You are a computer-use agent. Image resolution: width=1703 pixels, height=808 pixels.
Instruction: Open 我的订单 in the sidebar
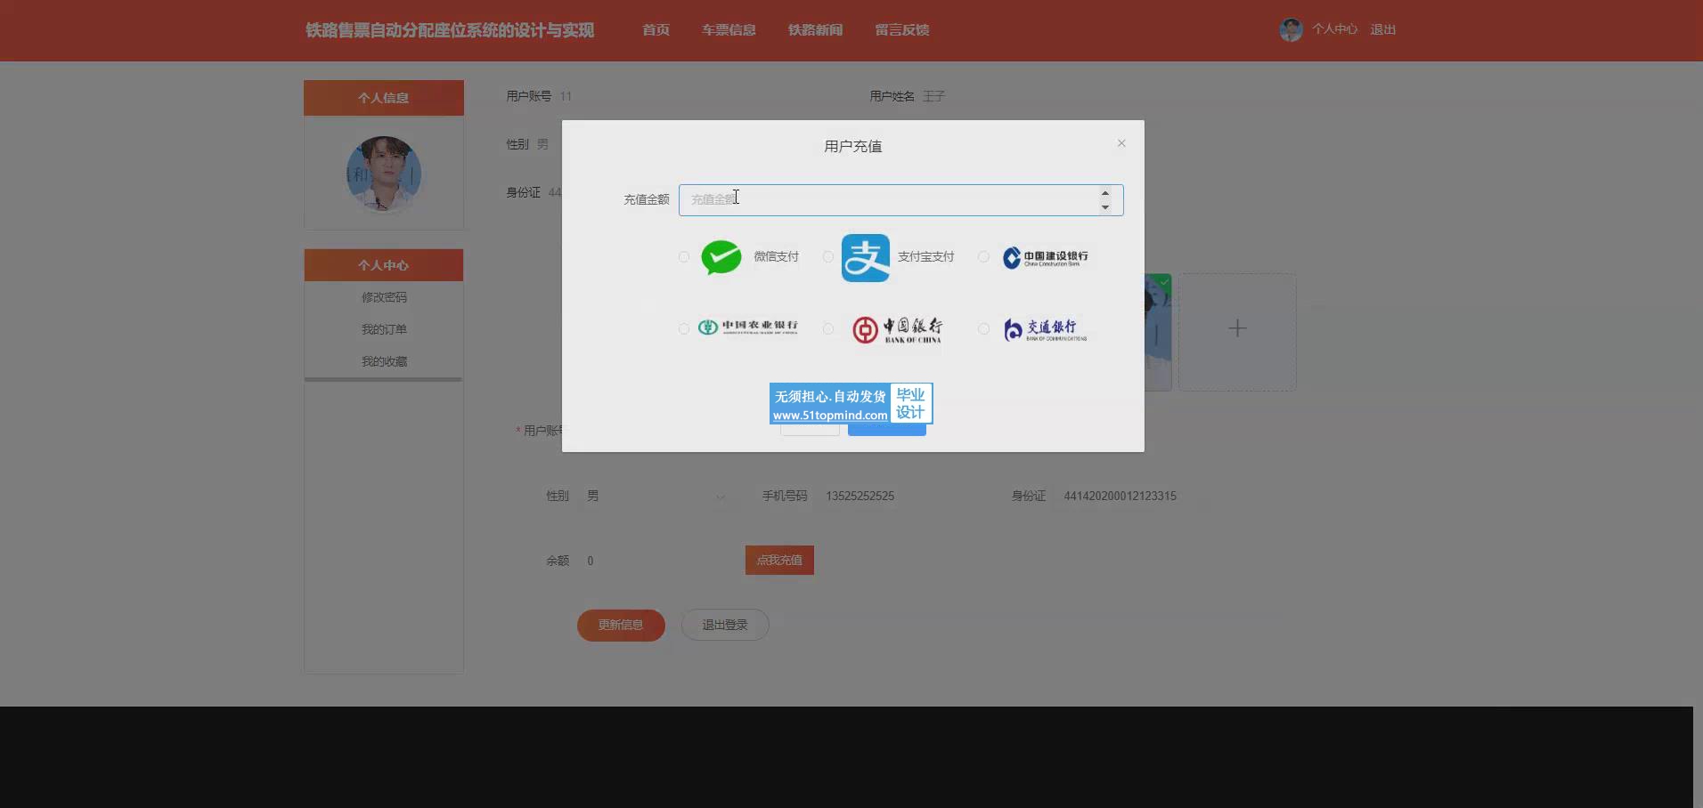pos(384,329)
